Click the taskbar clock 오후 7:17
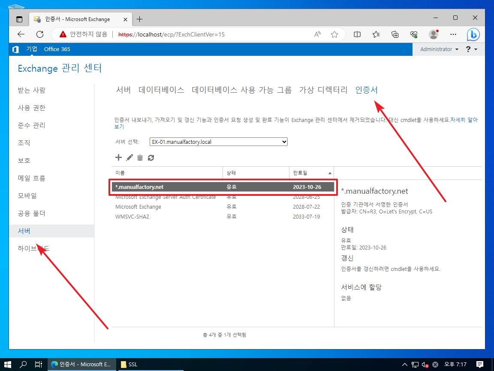The width and height of the screenshot is (494, 371). [455, 365]
